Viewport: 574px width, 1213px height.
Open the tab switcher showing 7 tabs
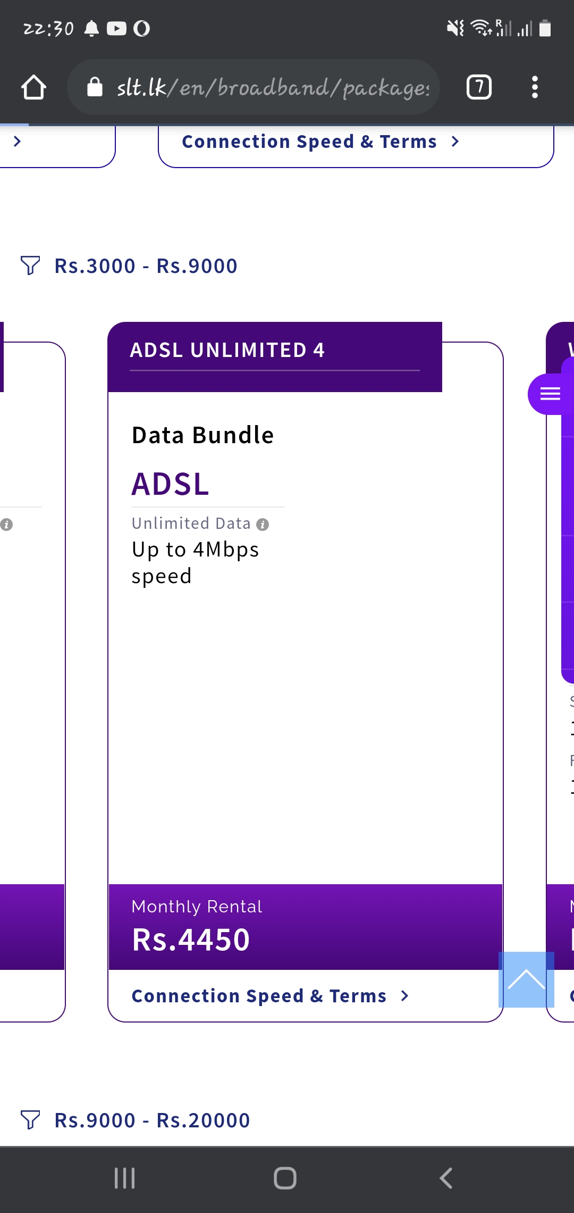coord(479,87)
